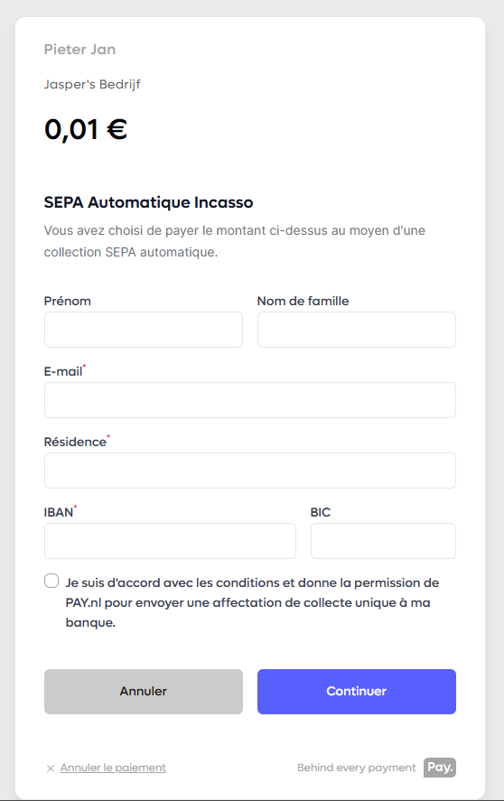Tick the conditions agreement checkbox
This screenshot has width=504, height=801.
(51, 581)
